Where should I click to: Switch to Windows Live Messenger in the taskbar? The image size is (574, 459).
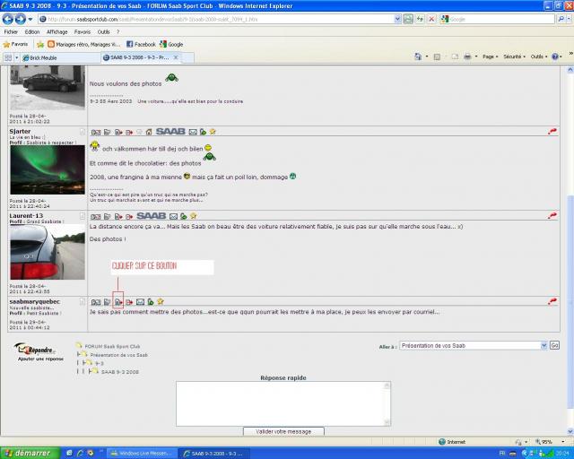pyautogui.click(x=142, y=454)
